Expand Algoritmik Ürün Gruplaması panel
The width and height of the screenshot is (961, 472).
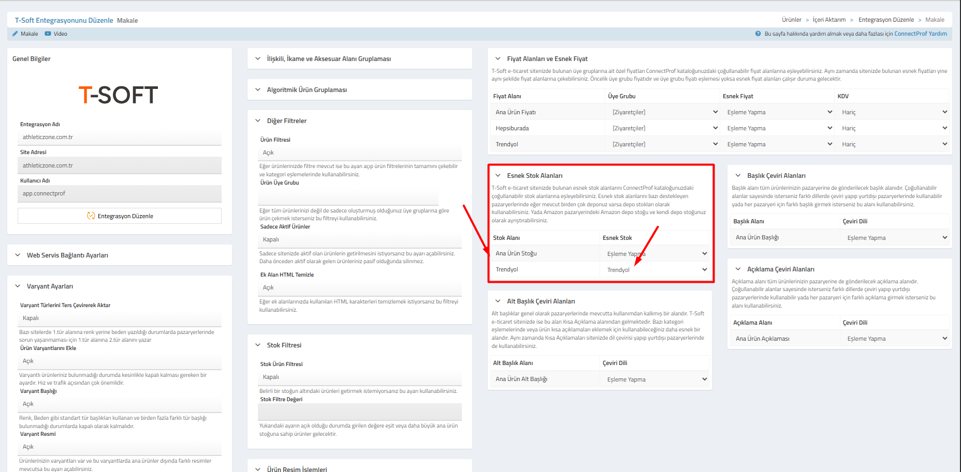(x=258, y=89)
